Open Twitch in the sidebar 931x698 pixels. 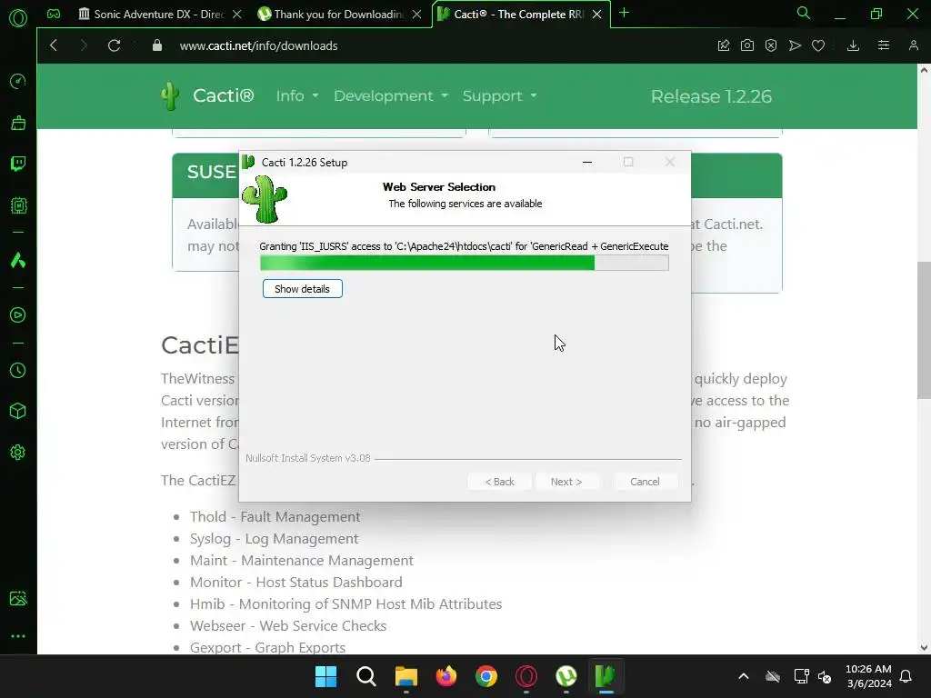(18, 164)
